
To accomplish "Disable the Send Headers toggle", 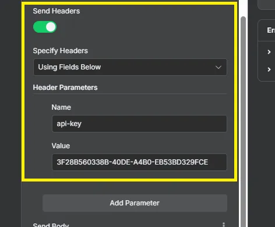I will pyautogui.click(x=45, y=27).
